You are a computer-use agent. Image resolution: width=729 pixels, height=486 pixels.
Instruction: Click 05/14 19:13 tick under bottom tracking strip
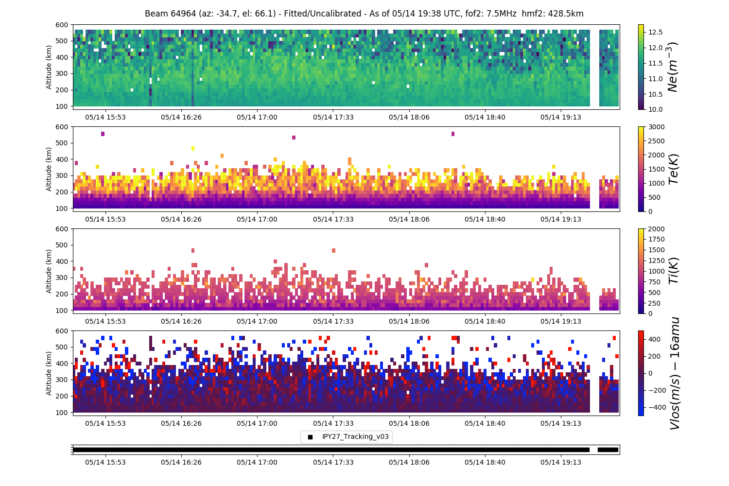pos(561,463)
